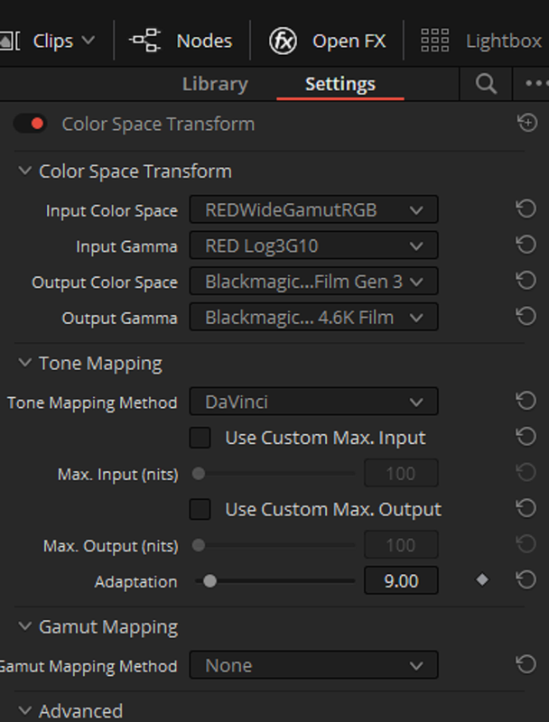Reset Input Color Space value
Image resolution: width=549 pixels, height=722 pixels.
pyautogui.click(x=526, y=209)
